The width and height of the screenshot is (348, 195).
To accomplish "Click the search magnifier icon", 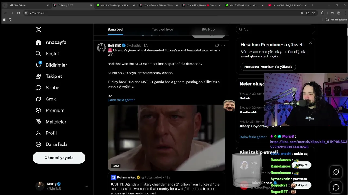I will pyautogui.click(x=241, y=29).
